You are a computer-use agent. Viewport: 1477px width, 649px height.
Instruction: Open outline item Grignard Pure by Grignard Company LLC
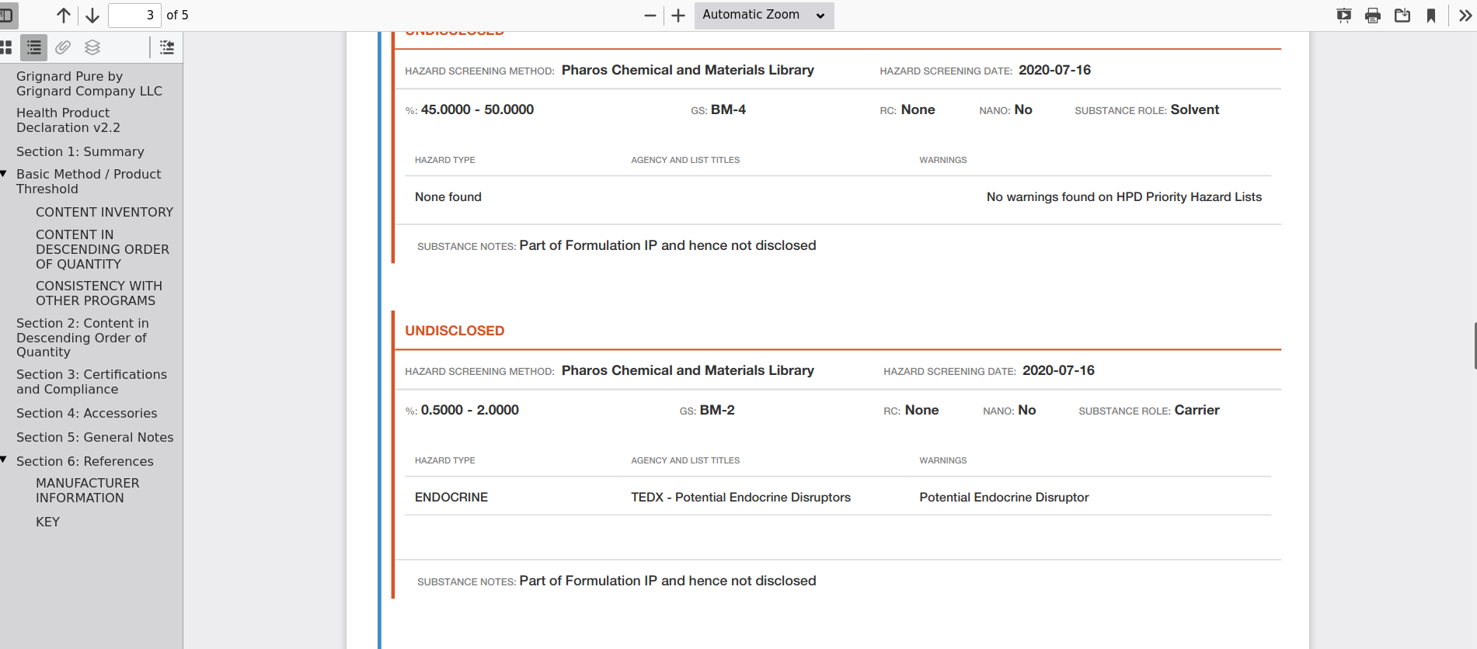[89, 84]
